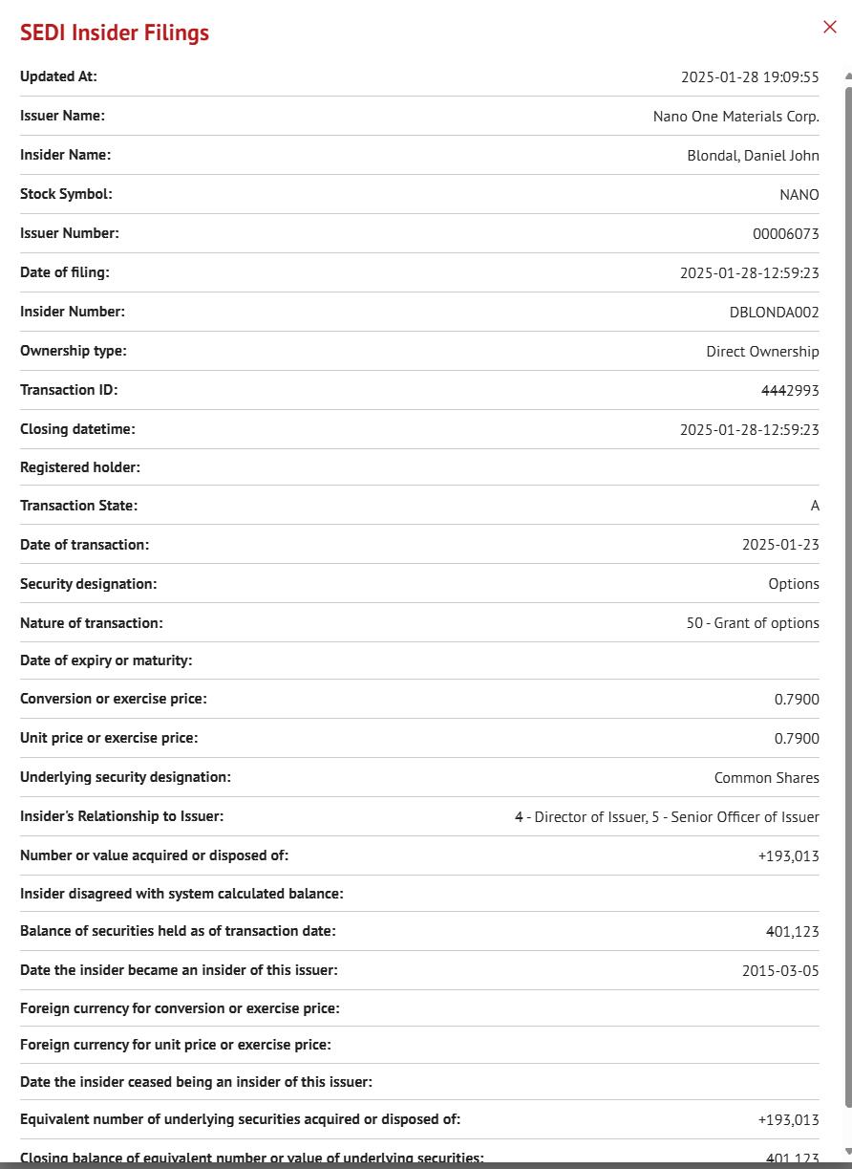The height and width of the screenshot is (1169, 852).
Task: Click the SEDI Insider Filings heading
Action: (x=115, y=32)
